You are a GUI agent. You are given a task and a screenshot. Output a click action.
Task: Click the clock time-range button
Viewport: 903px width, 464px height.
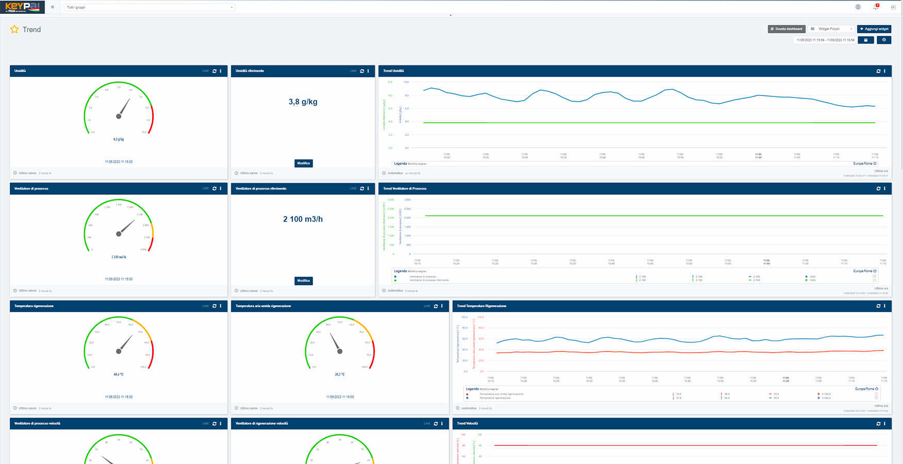[884, 40]
